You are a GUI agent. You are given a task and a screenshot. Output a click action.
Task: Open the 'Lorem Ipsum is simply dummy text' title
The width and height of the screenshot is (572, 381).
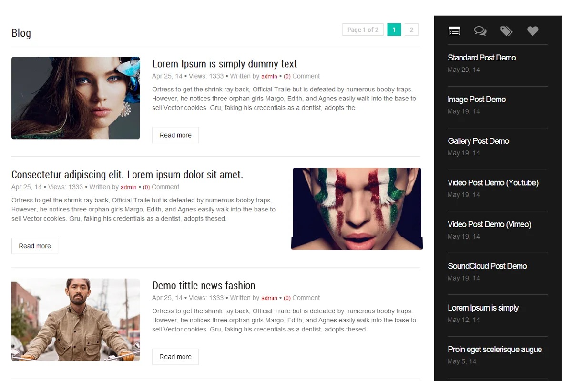click(x=224, y=64)
